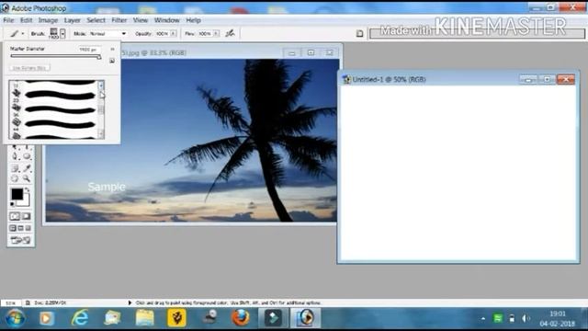The height and width of the screenshot is (331, 588).
Task: Click the Opacity value field
Action: [162, 34]
